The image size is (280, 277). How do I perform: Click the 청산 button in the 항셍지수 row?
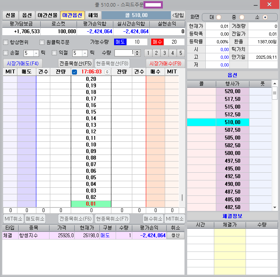pyautogui.click(x=175, y=235)
